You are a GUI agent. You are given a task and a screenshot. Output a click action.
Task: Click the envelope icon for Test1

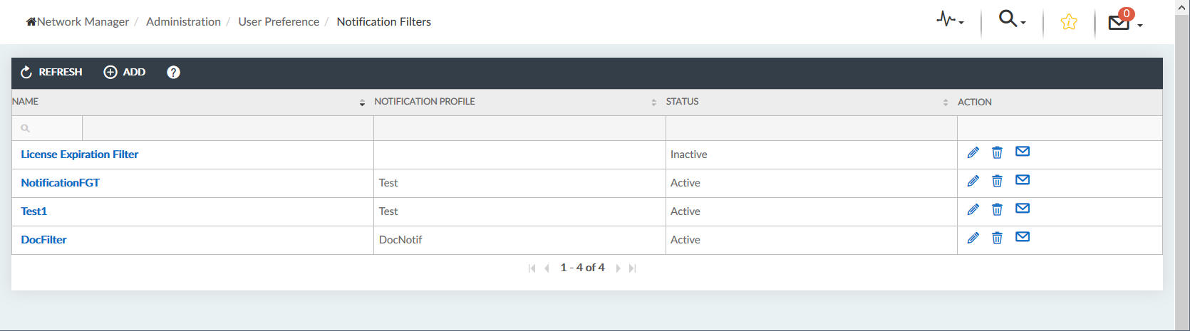(x=1022, y=209)
